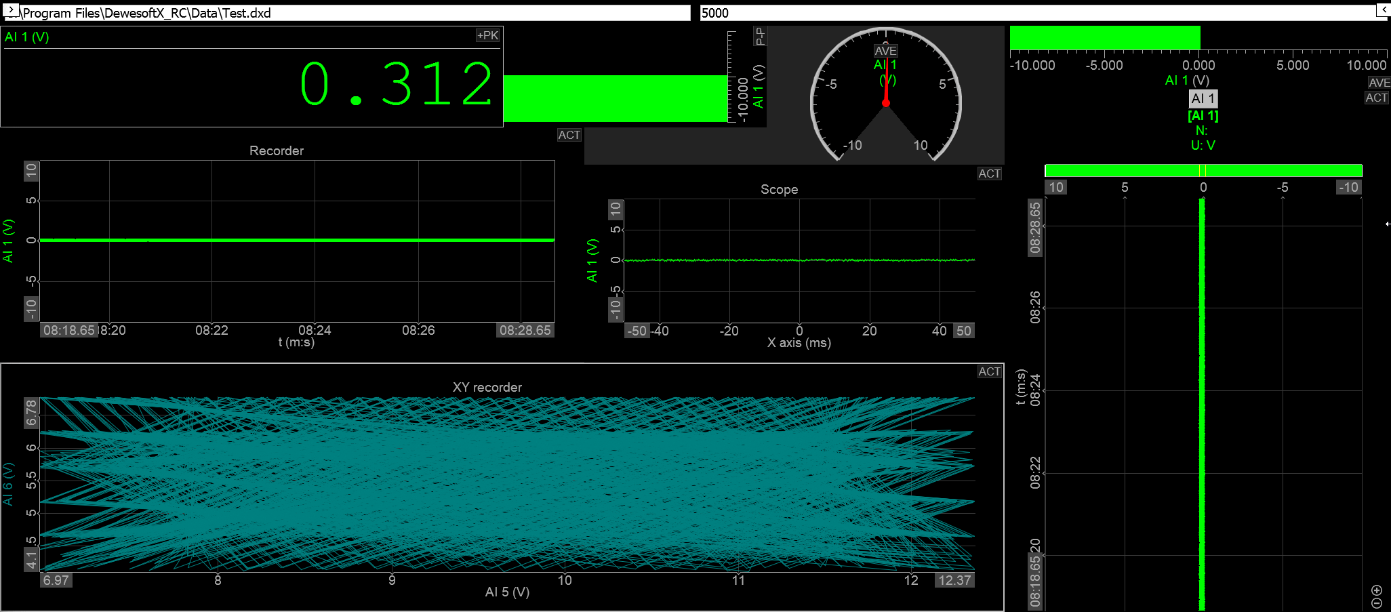Viewport: 1391px width, 612px height.
Task: Edit vertical recorder left scale value 10
Action: (1056, 187)
